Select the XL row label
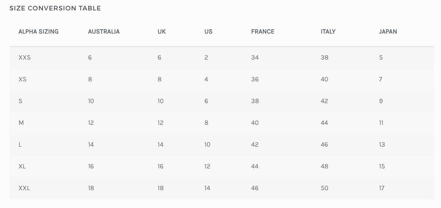 pyautogui.click(x=23, y=166)
